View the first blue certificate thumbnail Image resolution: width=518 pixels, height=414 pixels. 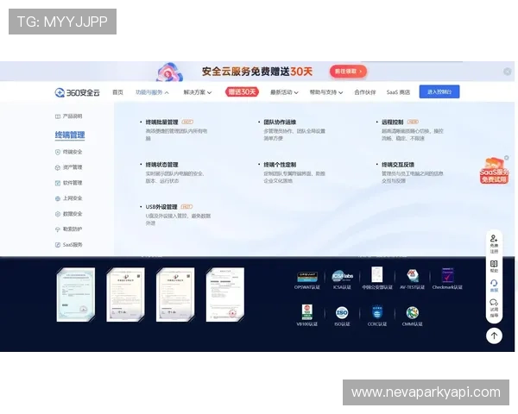tap(76, 295)
